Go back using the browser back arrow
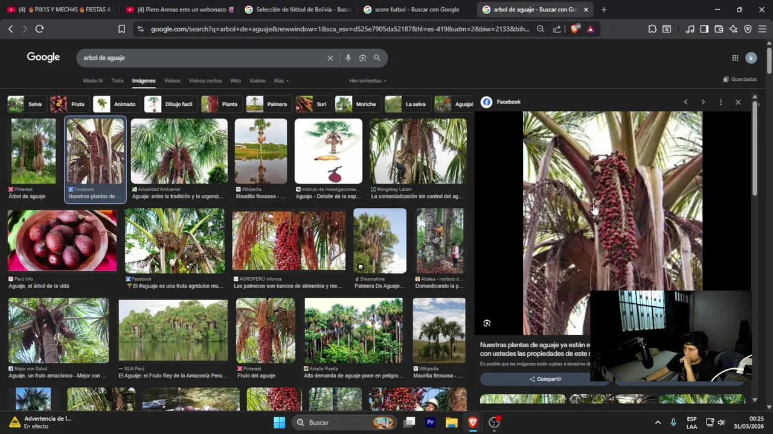 pyautogui.click(x=10, y=29)
